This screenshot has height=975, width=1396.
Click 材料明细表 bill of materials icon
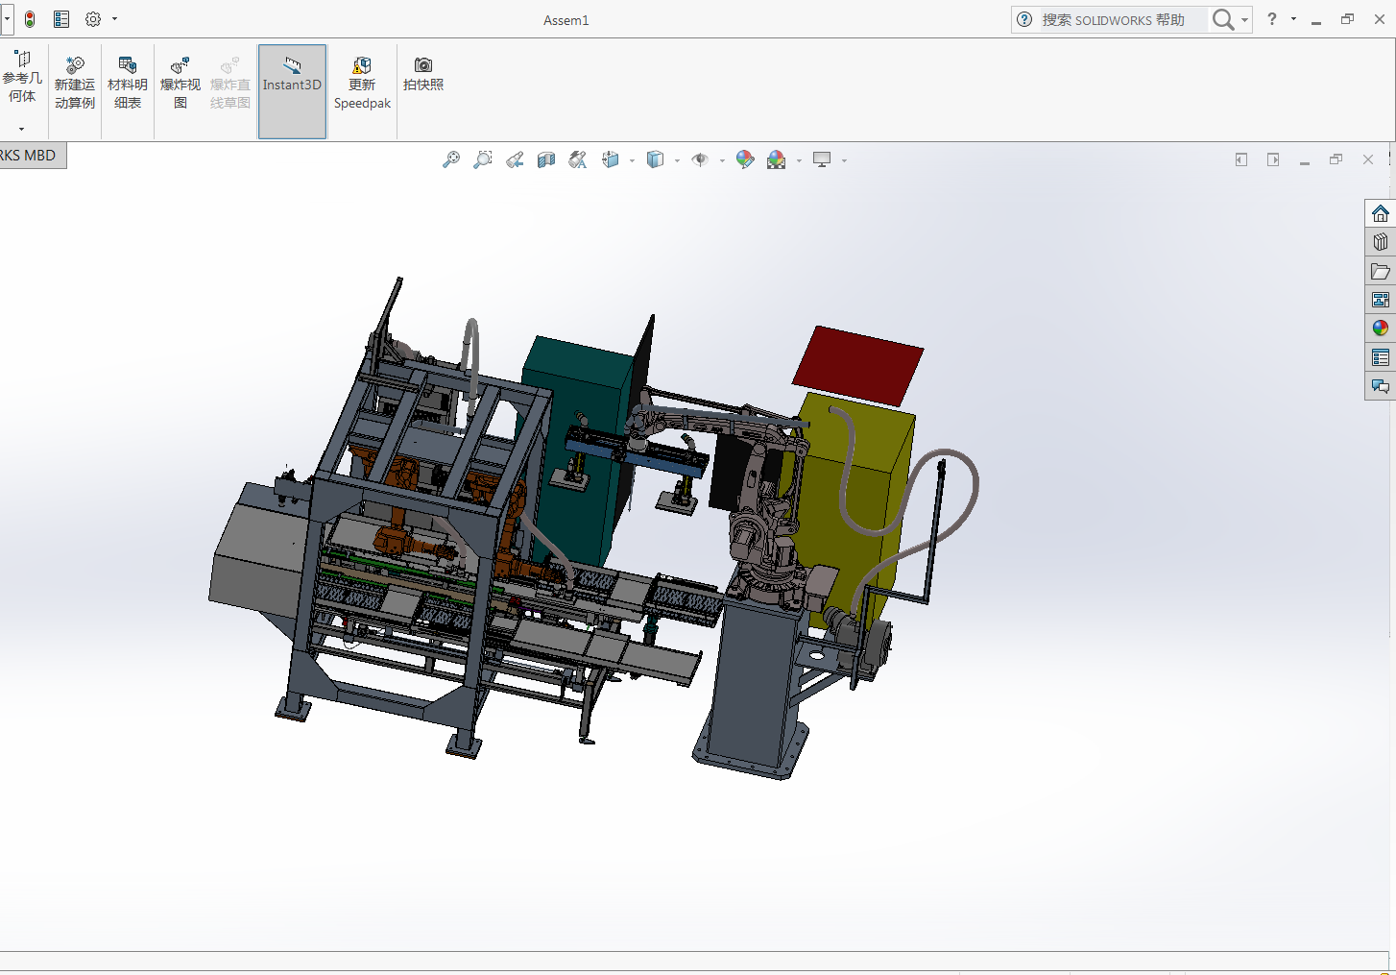[x=128, y=84]
